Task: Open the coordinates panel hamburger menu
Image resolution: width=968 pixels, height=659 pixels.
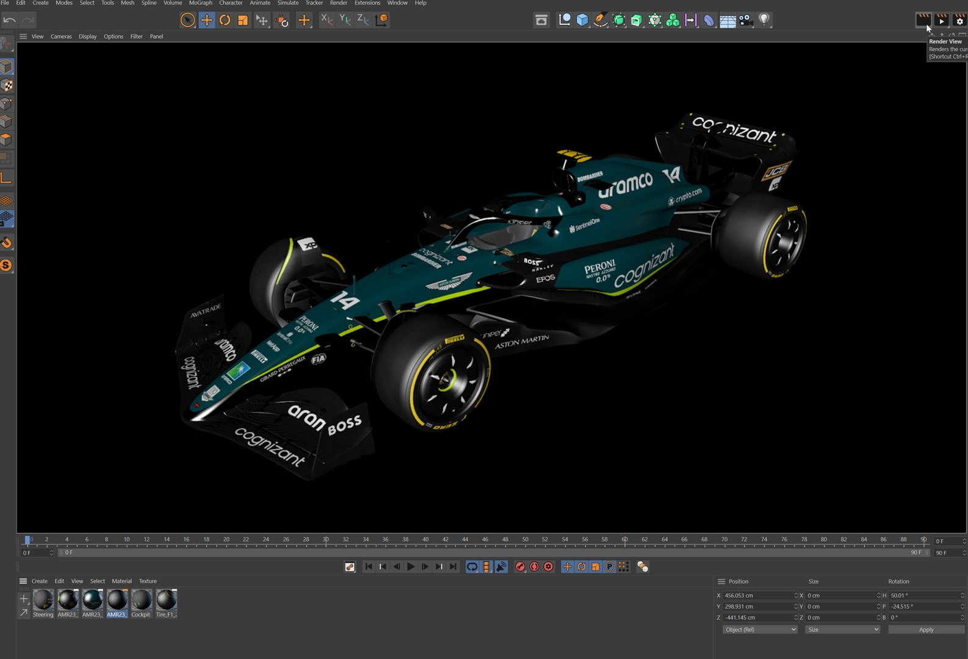Action: pos(721,582)
